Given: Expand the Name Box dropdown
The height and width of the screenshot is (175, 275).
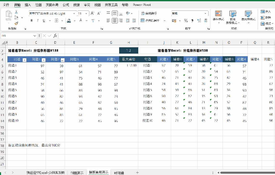Looking at the screenshot, I should [35, 36].
